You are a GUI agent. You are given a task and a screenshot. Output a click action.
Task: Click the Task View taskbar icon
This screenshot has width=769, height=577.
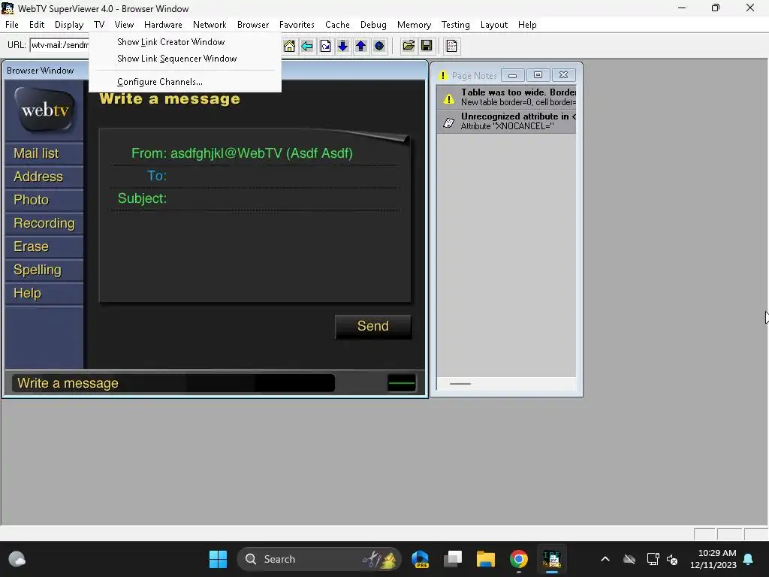(453, 559)
